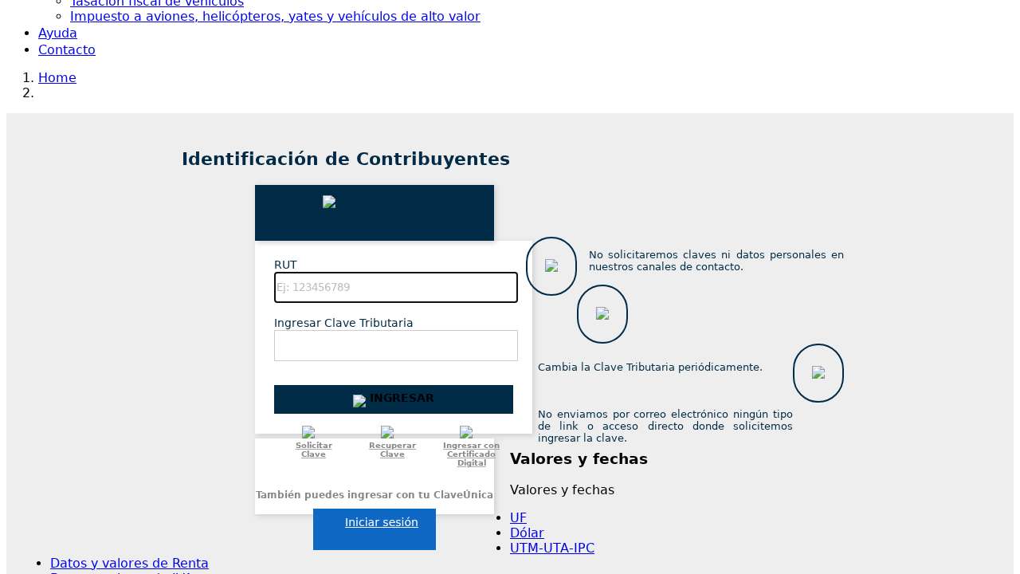
Task: Open the Dólar values link
Action: [x=527, y=533]
